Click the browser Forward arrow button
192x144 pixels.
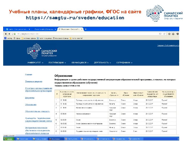point(9,34)
